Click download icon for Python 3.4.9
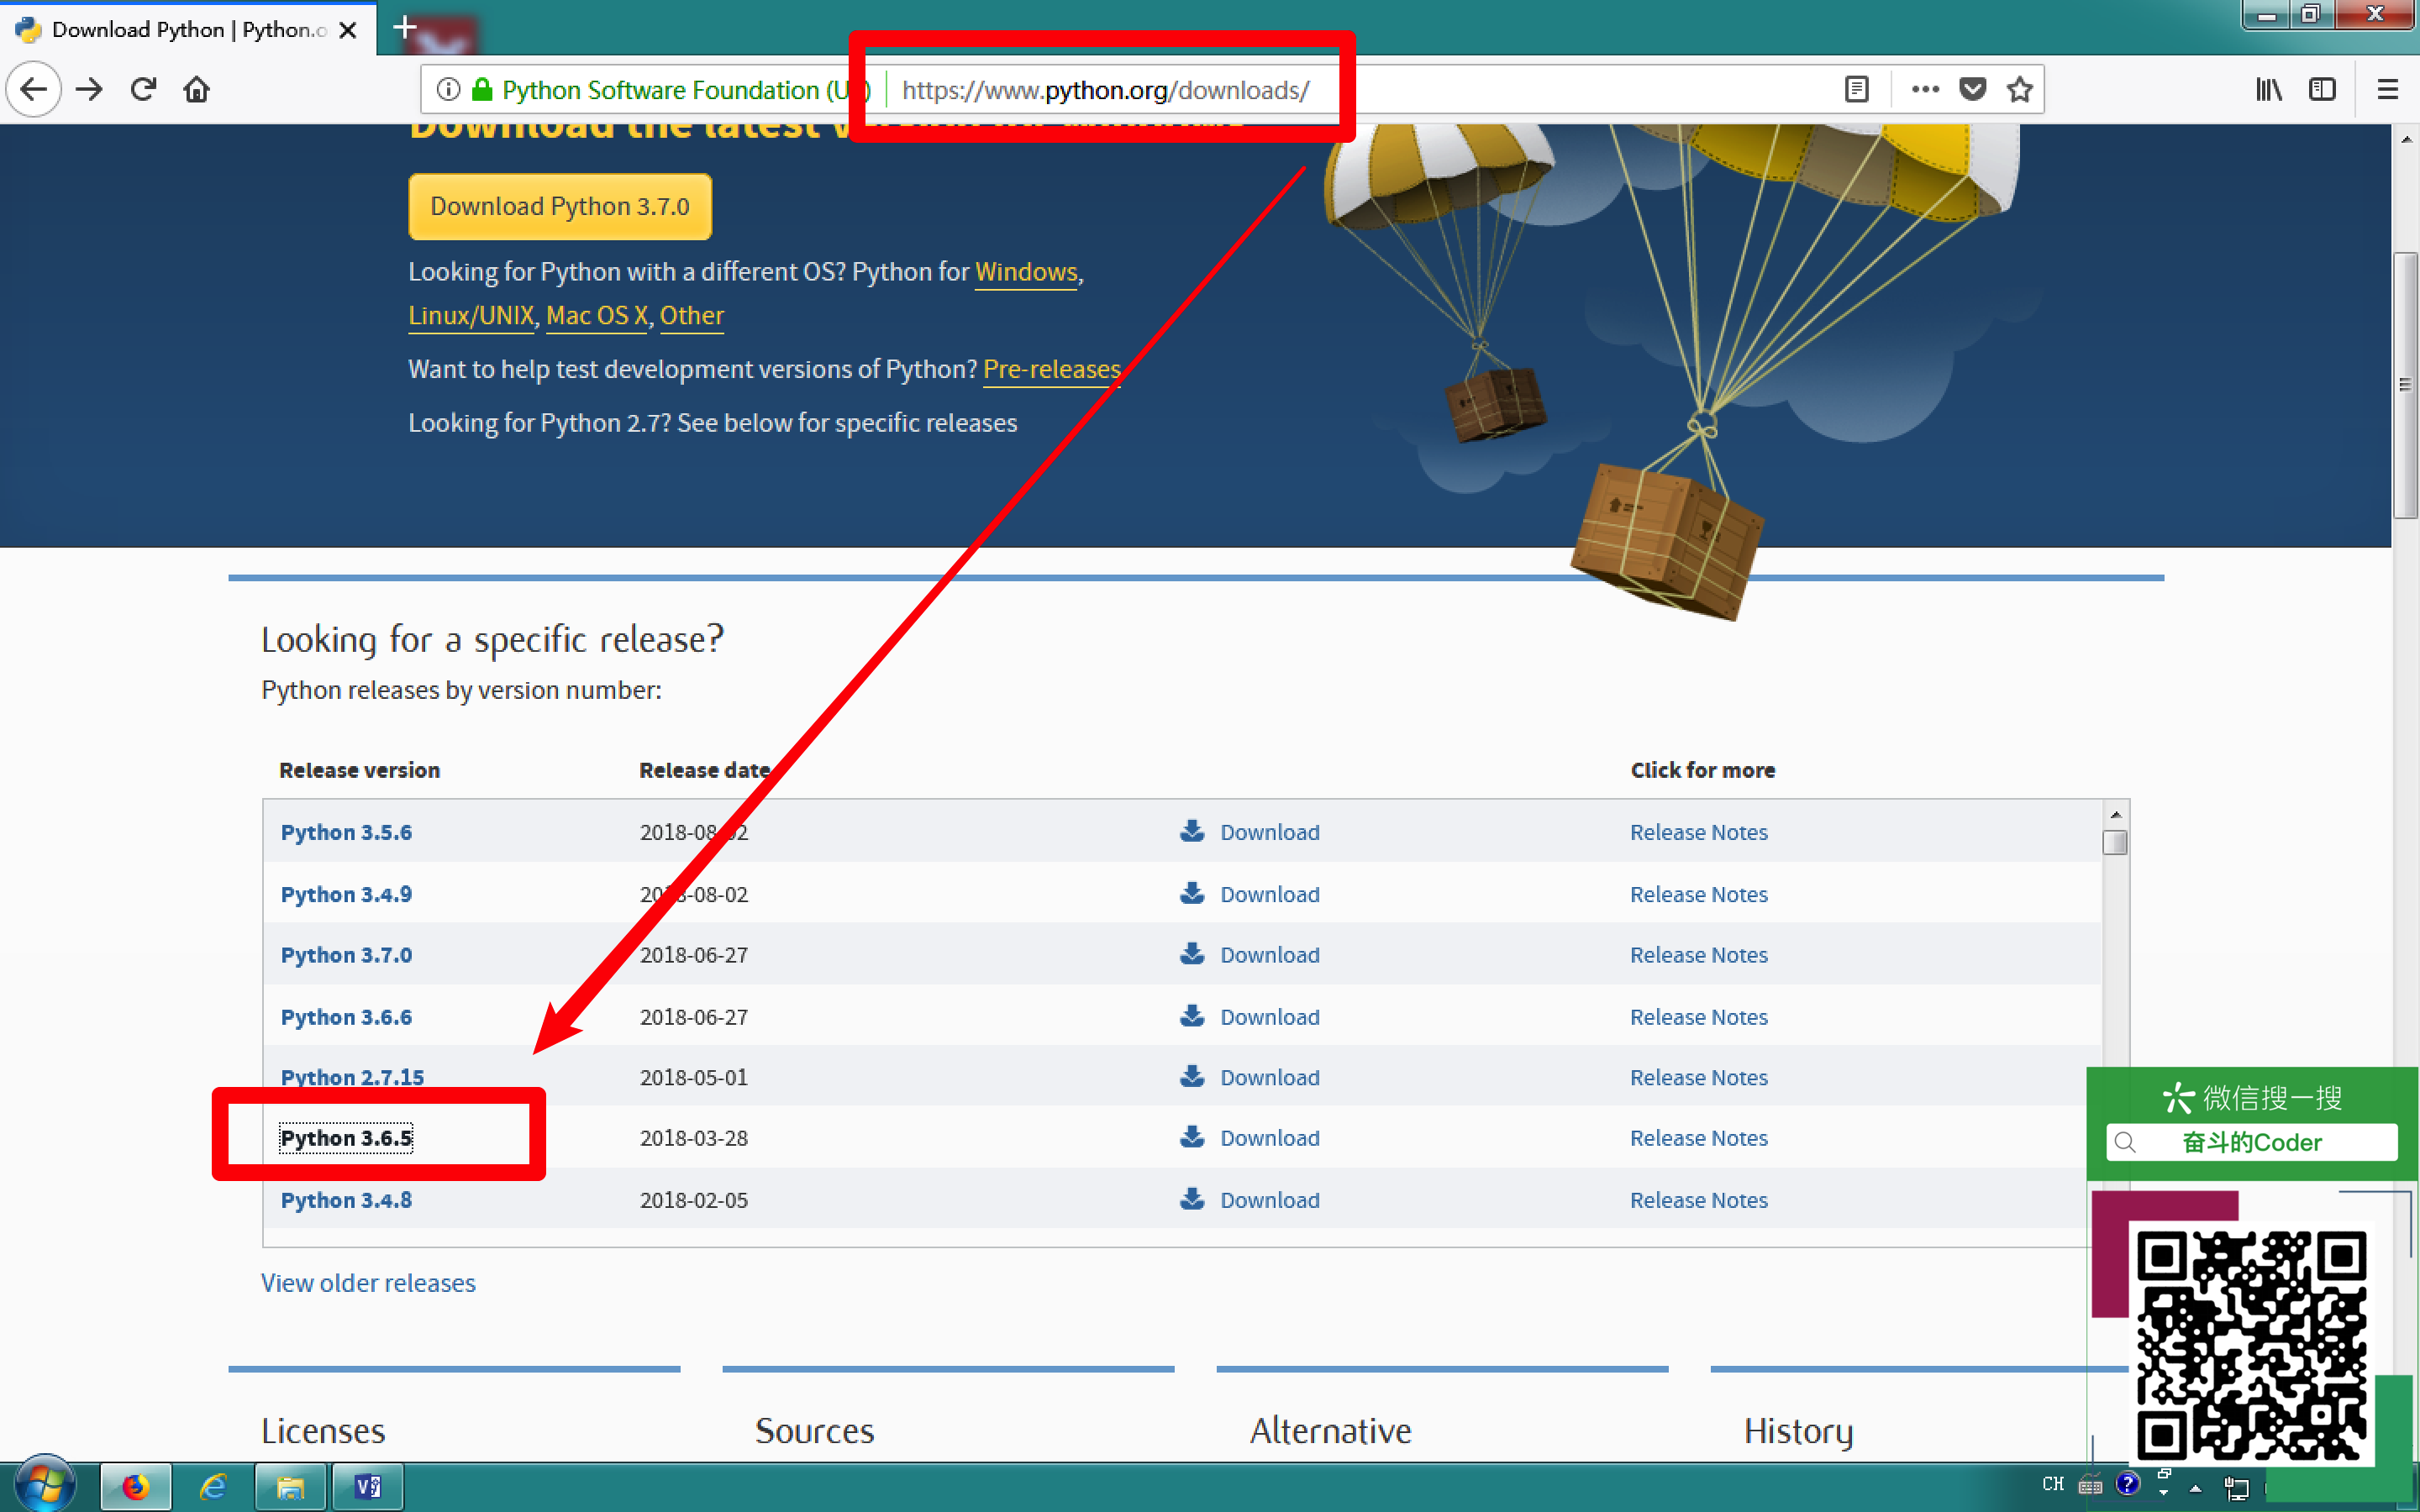 pos(1191,893)
